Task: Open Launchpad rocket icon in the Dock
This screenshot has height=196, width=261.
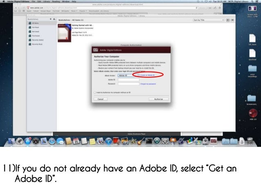Action: 20,142
